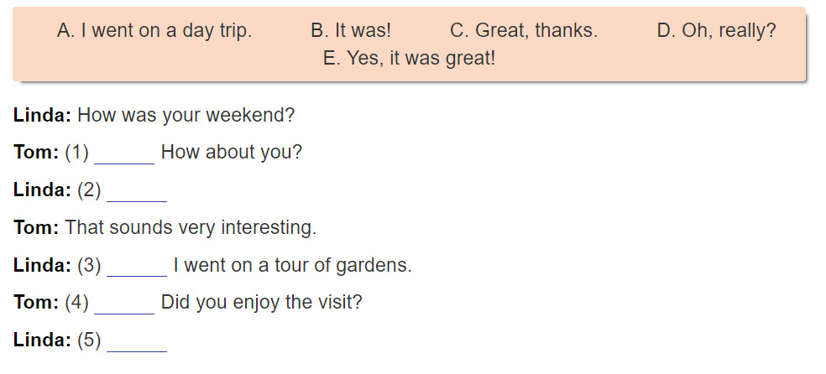The width and height of the screenshot is (826, 374).
Task: Pick option C 'Great, thanks.'
Action: (x=524, y=31)
